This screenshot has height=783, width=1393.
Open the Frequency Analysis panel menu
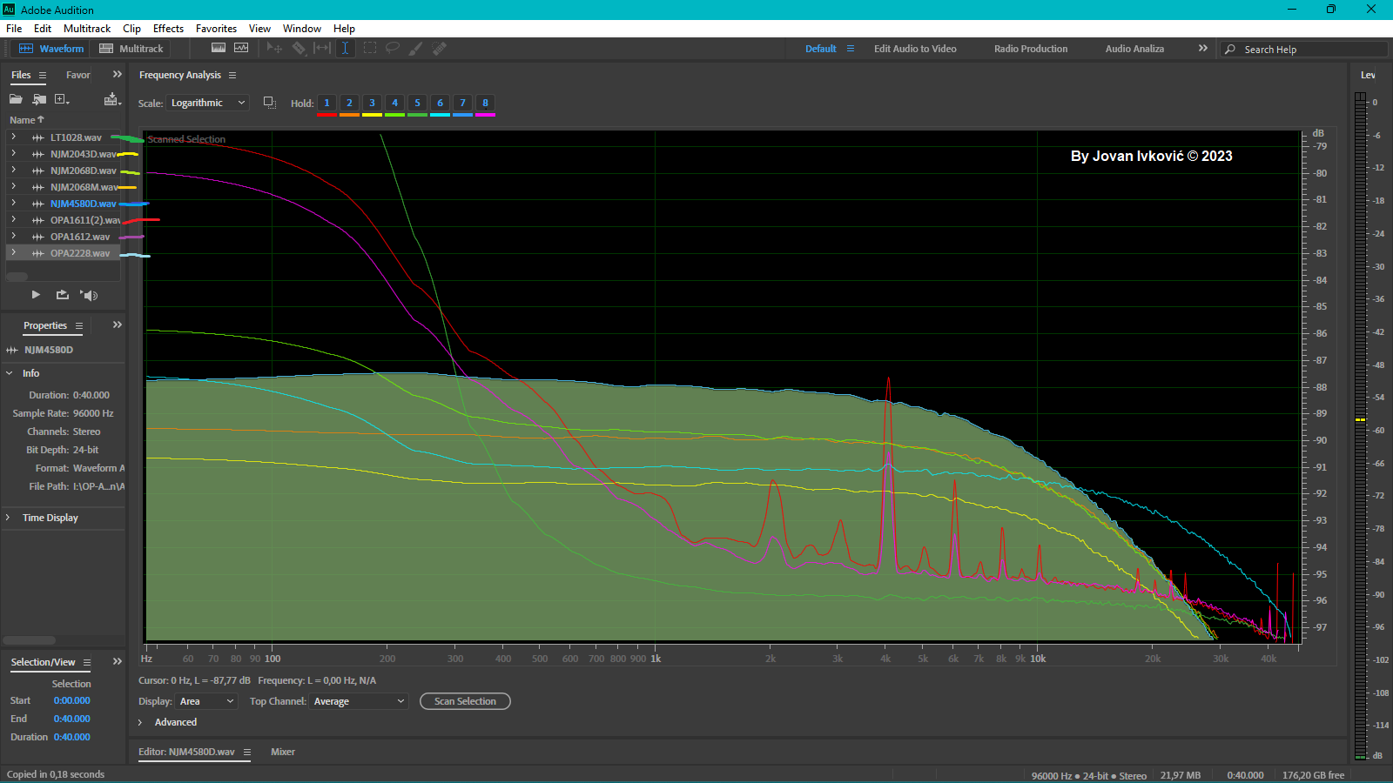point(232,76)
